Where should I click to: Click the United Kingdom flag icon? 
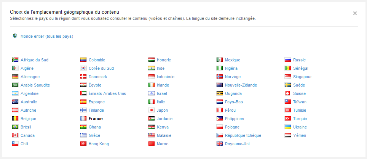(220, 144)
